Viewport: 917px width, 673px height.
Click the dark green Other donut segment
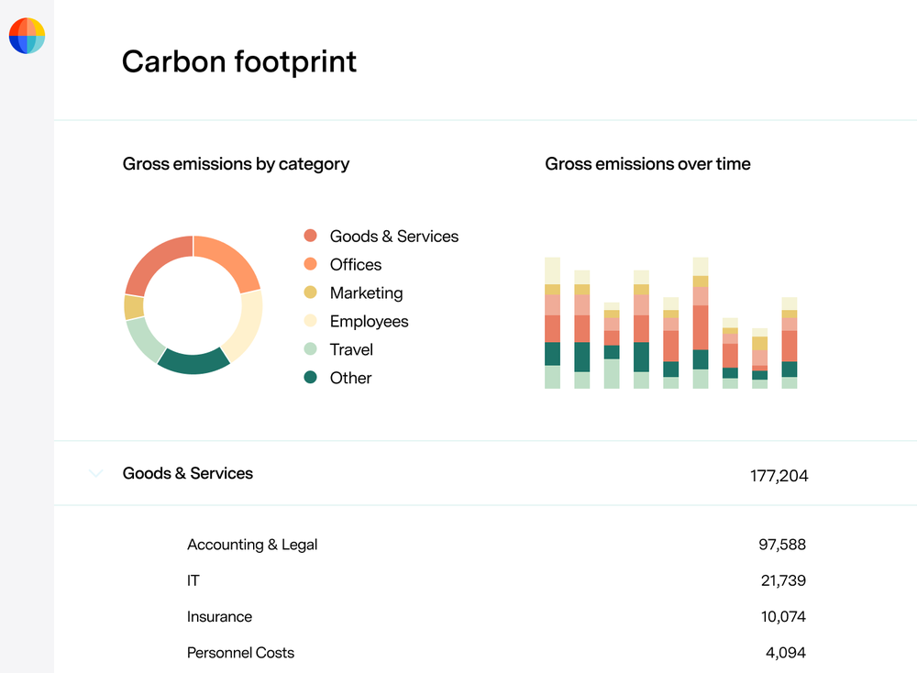tap(193, 364)
